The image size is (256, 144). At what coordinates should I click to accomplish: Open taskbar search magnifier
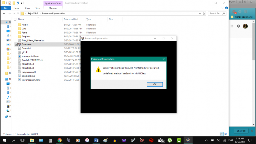click(x=14, y=140)
